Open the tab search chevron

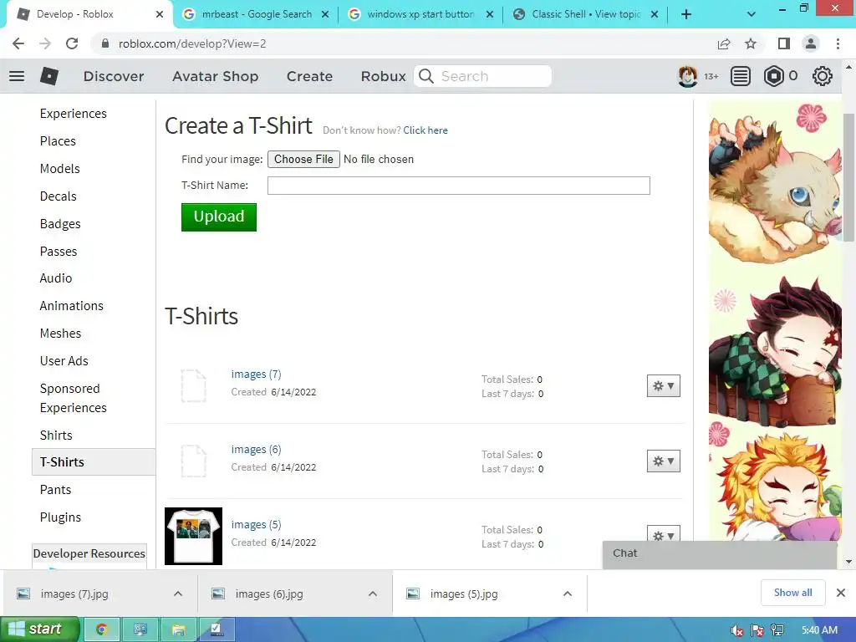click(x=752, y=14)
